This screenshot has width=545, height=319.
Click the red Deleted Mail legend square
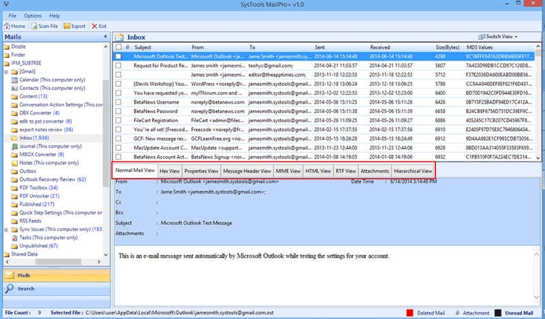click(x=410, y=313)
